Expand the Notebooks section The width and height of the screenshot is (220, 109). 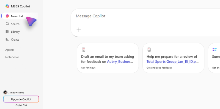pos(12,57)
